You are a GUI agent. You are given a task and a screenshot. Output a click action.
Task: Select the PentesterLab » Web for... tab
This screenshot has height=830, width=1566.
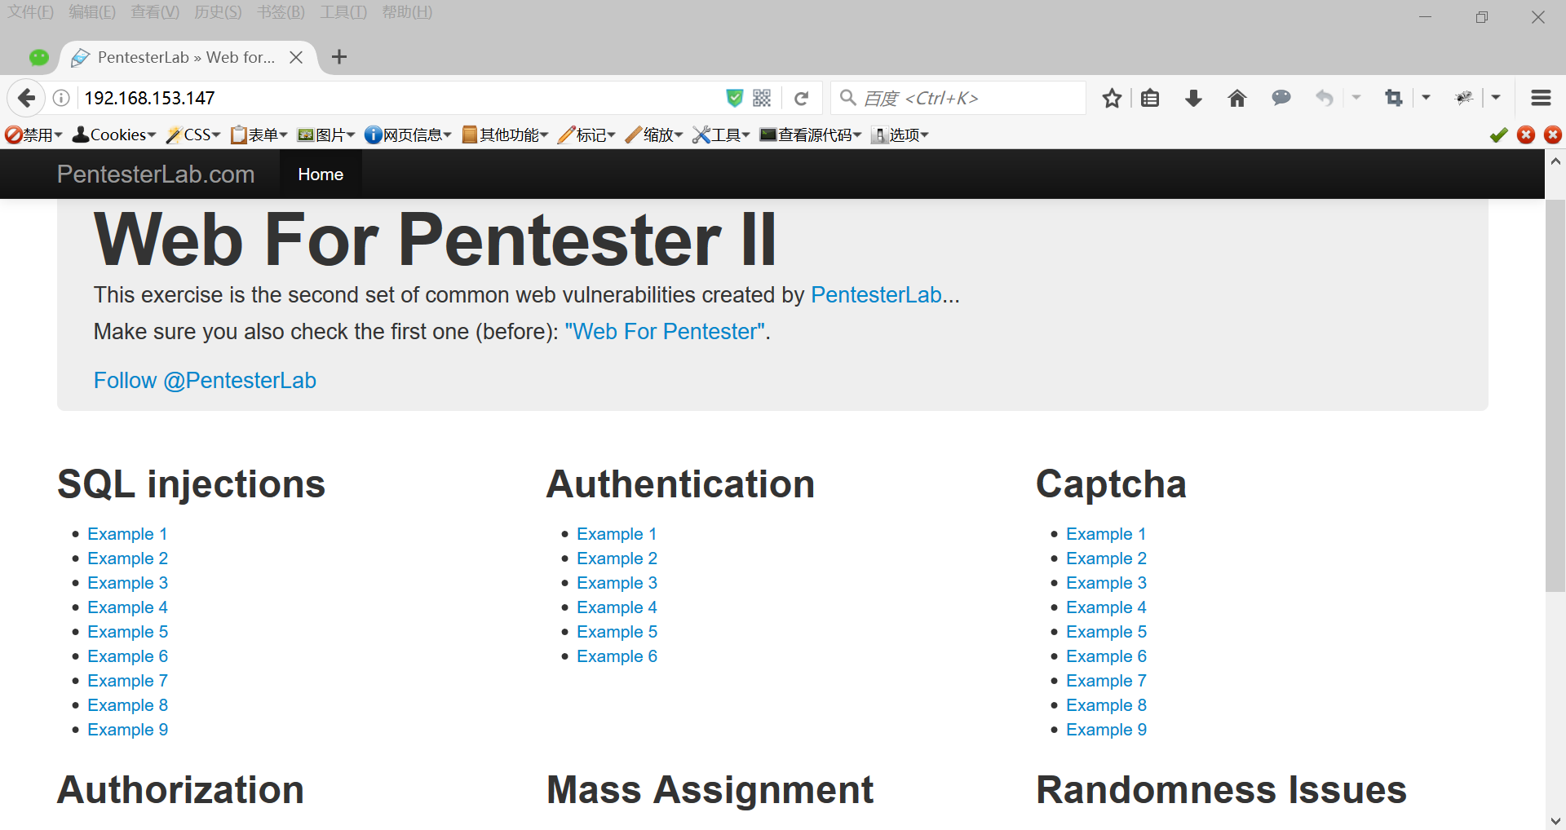coord(186,57)
